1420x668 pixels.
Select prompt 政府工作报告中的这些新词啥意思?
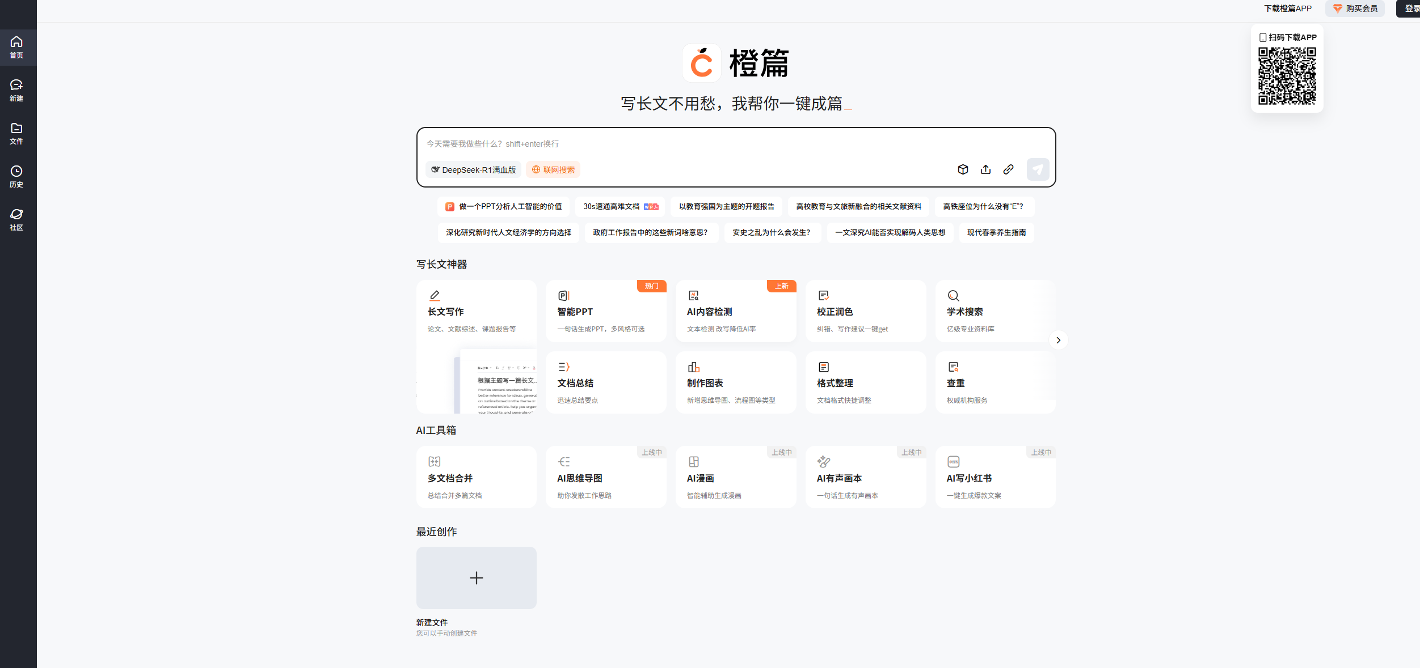(x=651, y=232)
